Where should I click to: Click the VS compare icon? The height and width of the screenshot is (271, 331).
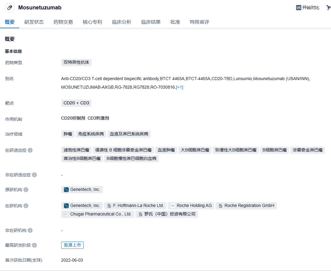298,8
